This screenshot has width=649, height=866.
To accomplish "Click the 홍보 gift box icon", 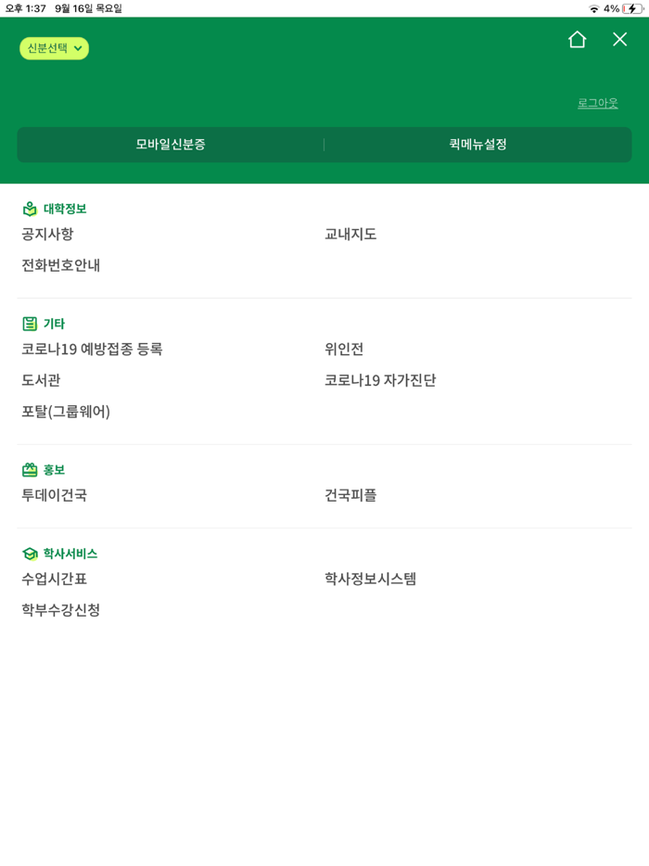I will click(x=29, y=470).
